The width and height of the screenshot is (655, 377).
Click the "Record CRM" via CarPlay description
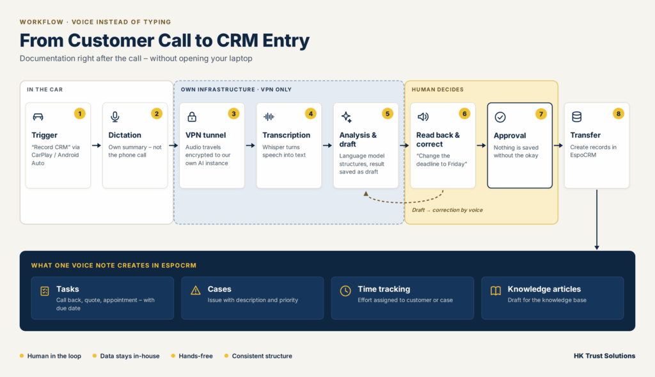[56, 155]
